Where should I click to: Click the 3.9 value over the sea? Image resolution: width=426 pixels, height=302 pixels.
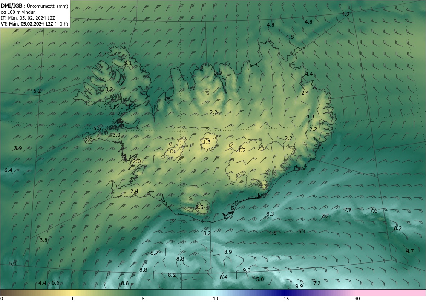pos(18,148)
